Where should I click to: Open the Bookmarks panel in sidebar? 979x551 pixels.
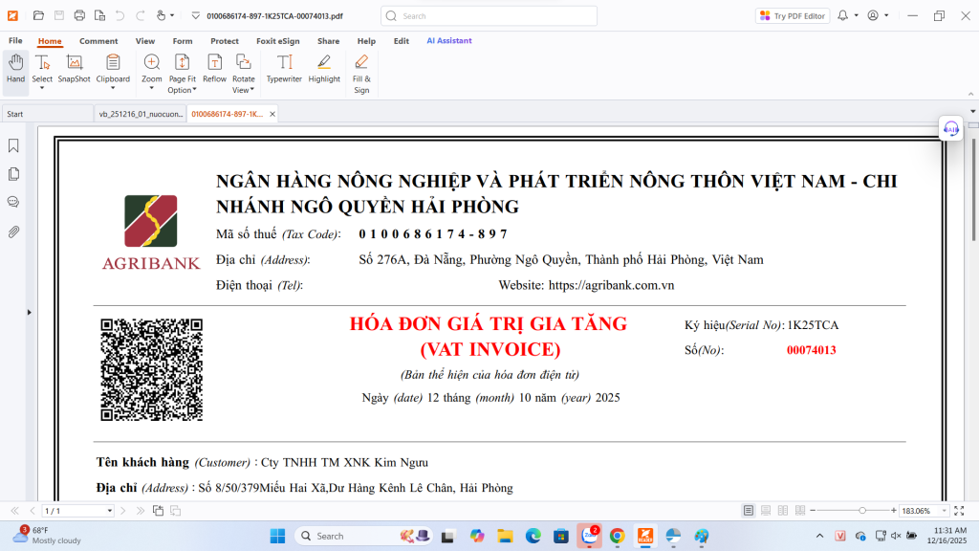pyautogui.click(x=14, y=145)
